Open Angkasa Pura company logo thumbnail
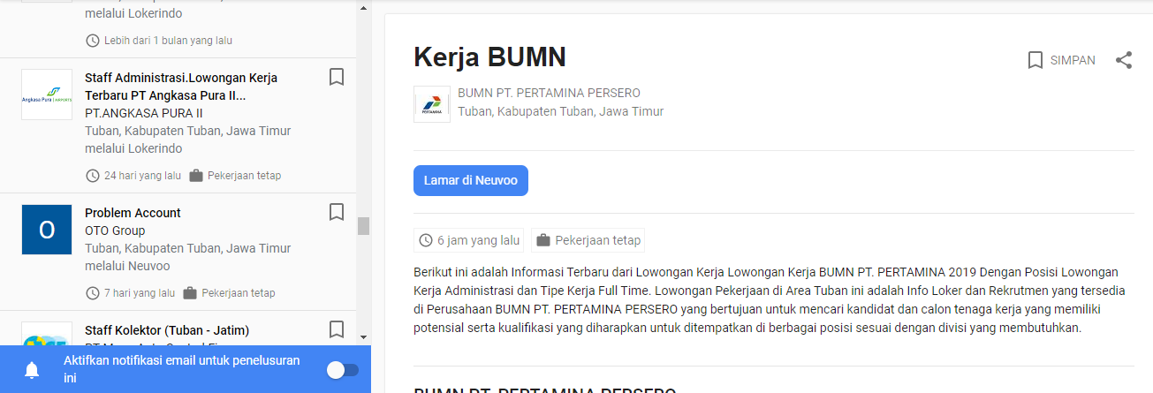The width and height of the screenshot is (1153, 393). [47, 95]
